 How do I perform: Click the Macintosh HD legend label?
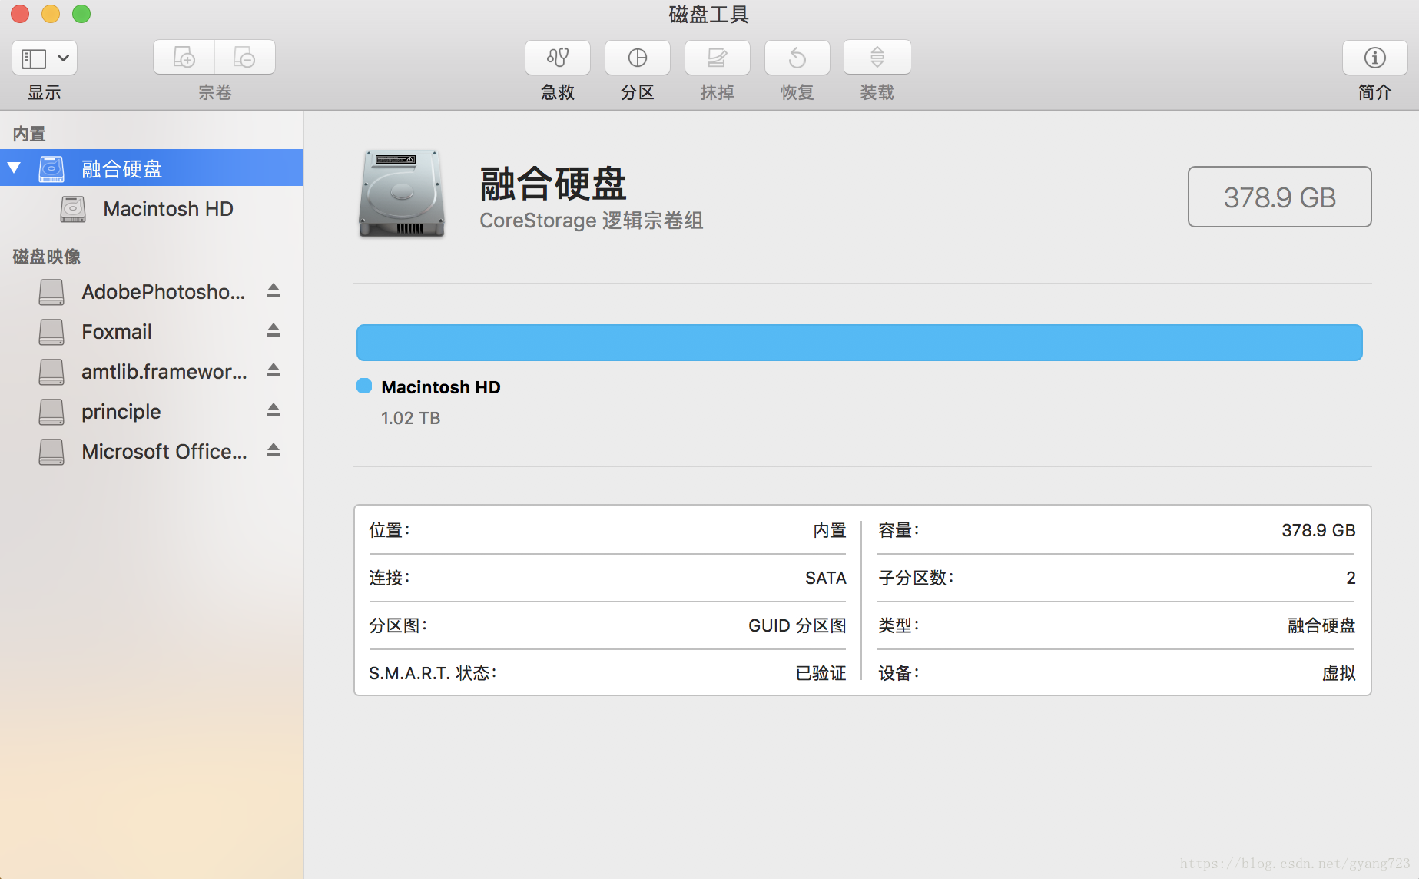pos(441,387)
